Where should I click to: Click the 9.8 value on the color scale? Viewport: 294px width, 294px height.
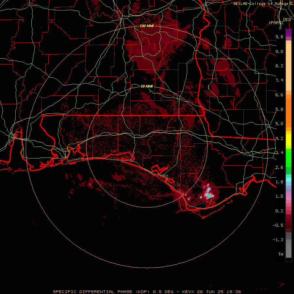(279, 37)
